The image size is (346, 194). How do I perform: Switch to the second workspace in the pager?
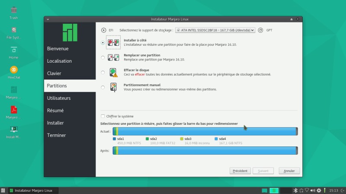[274, 191]
